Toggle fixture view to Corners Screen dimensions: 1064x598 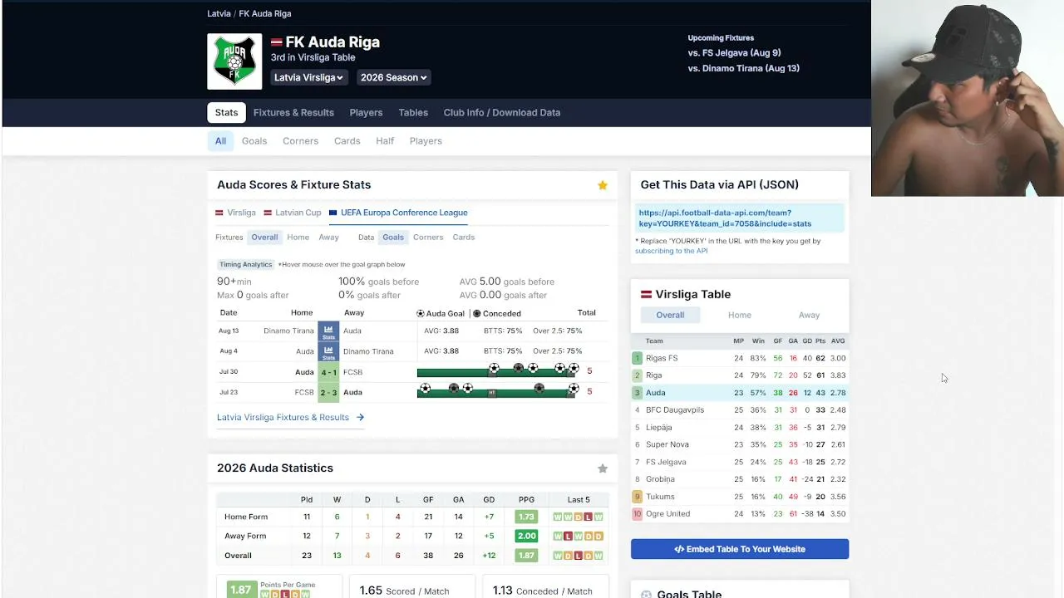point(428,238)
